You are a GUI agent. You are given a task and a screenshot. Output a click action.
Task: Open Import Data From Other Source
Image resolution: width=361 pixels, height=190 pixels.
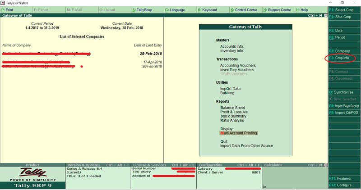(246, 146)
